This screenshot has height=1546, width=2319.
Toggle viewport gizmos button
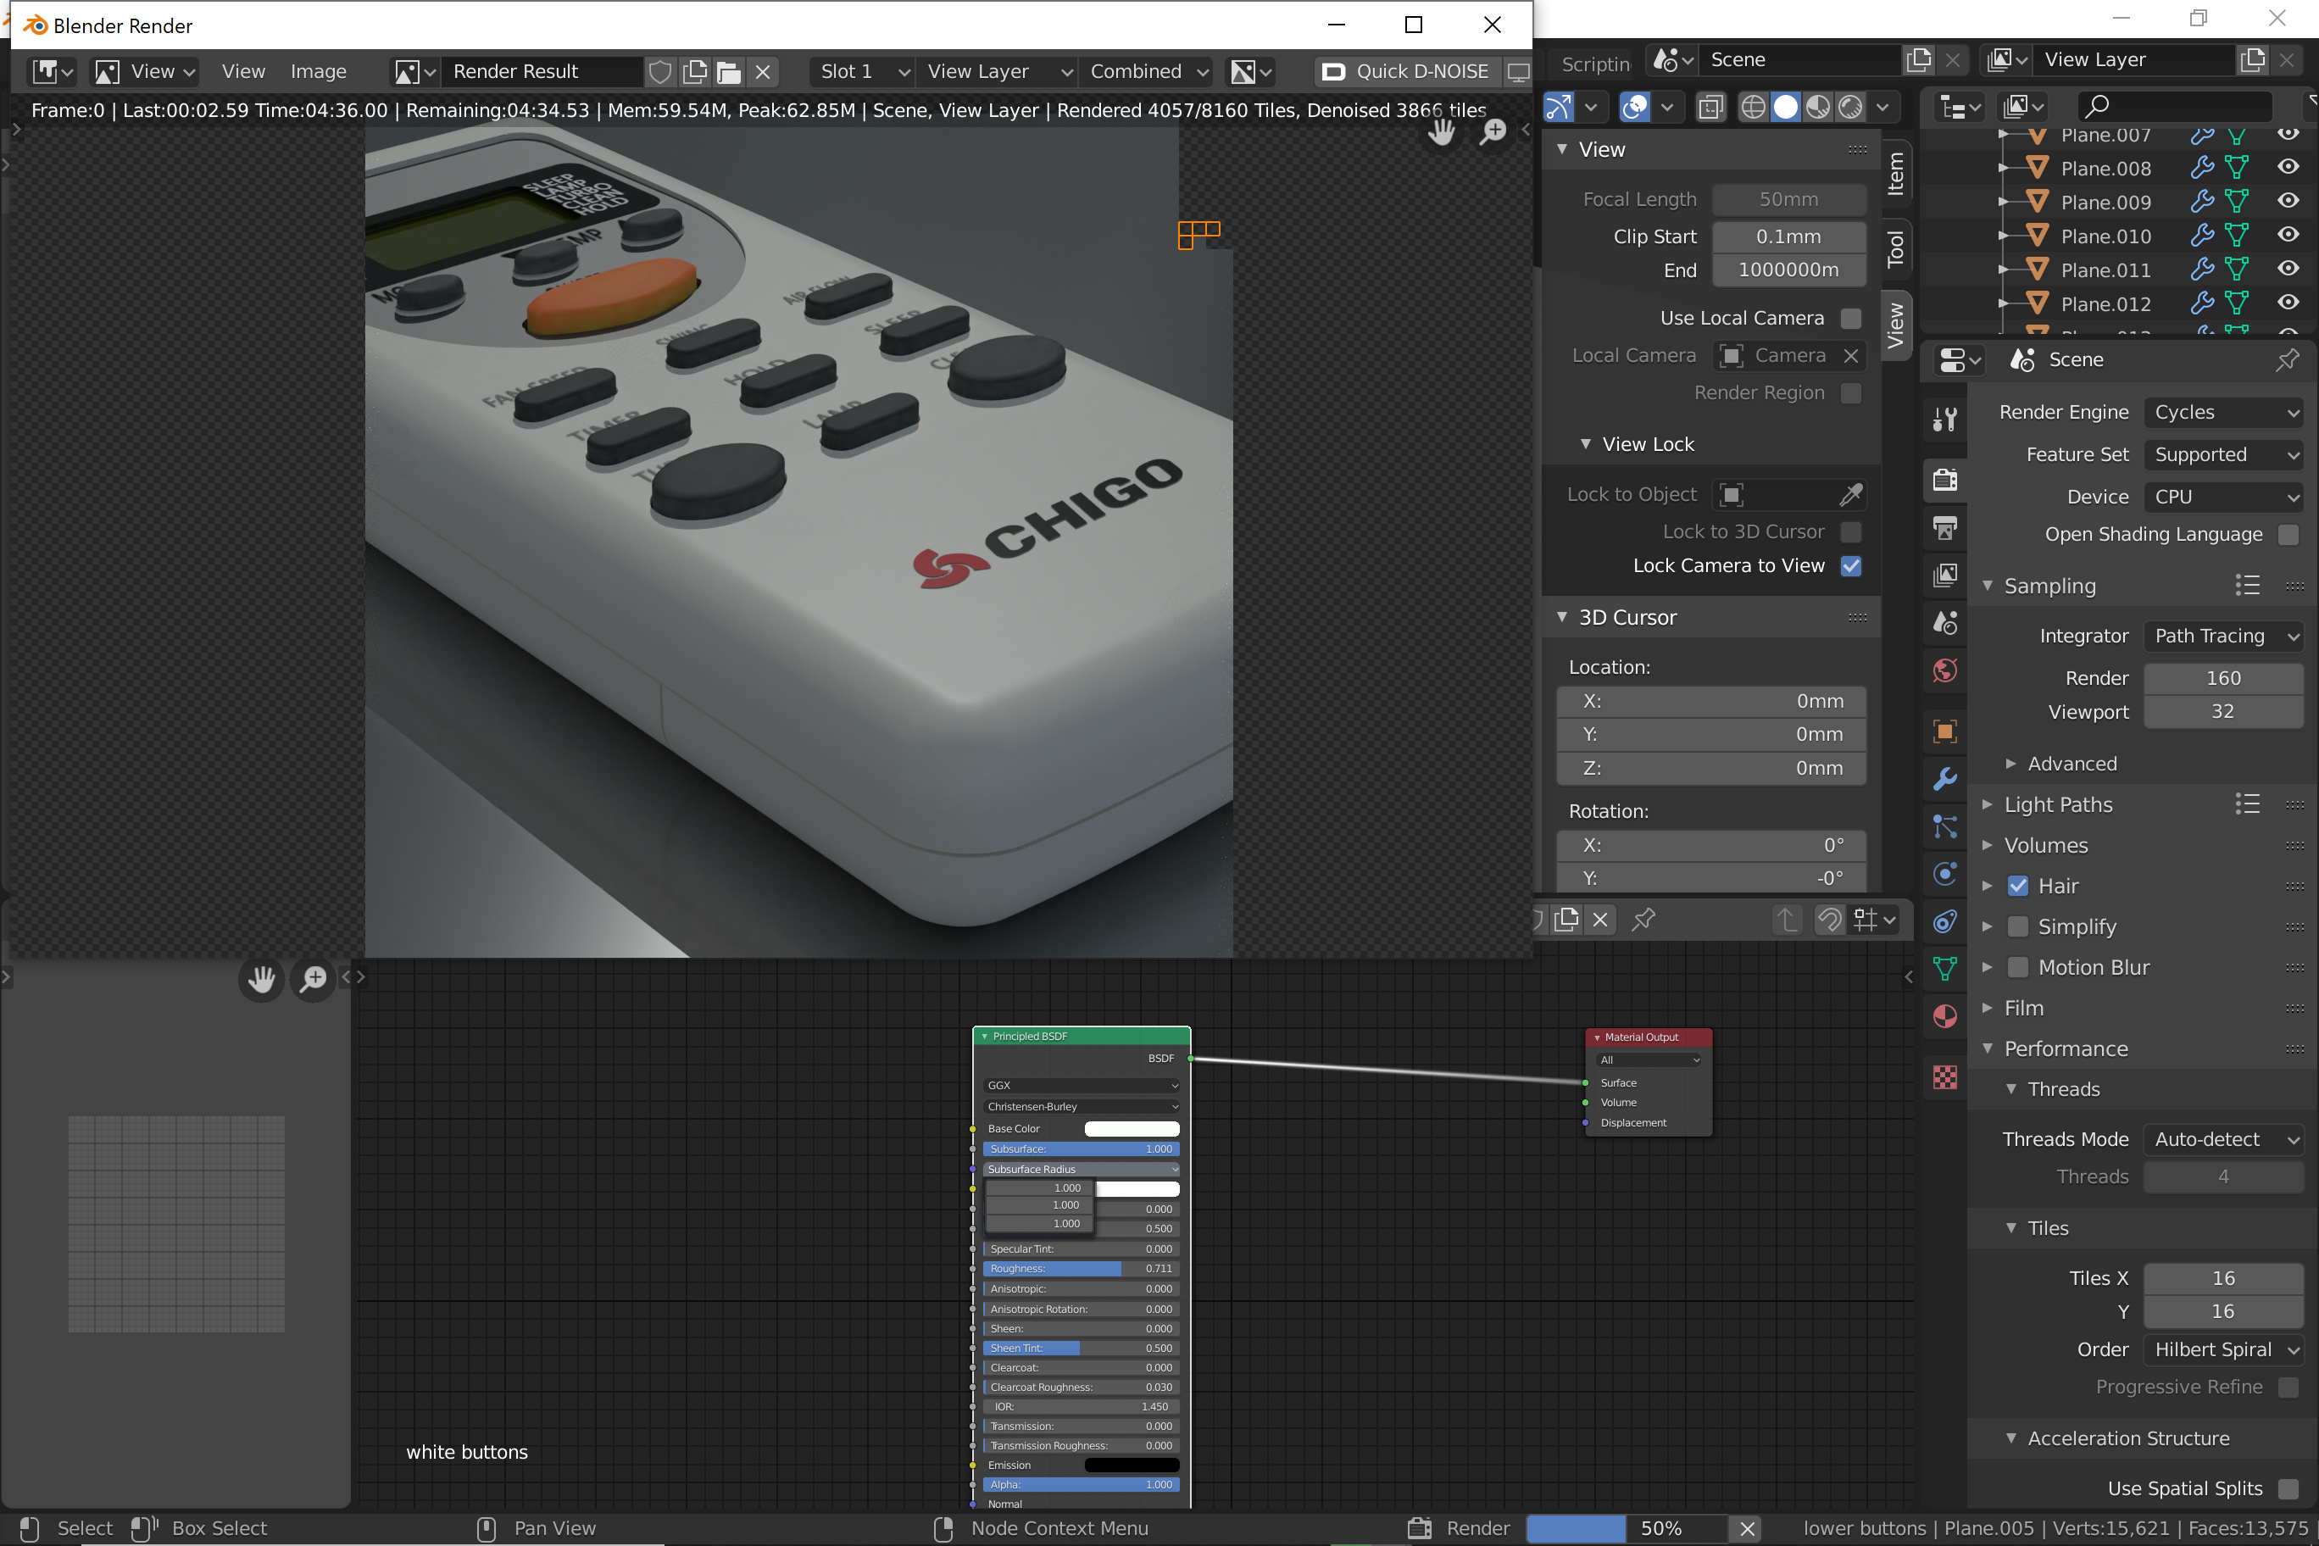coord(1559,107)
